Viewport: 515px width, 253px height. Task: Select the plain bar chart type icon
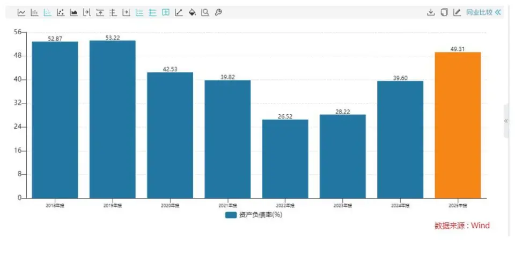[x=34, y=12]
